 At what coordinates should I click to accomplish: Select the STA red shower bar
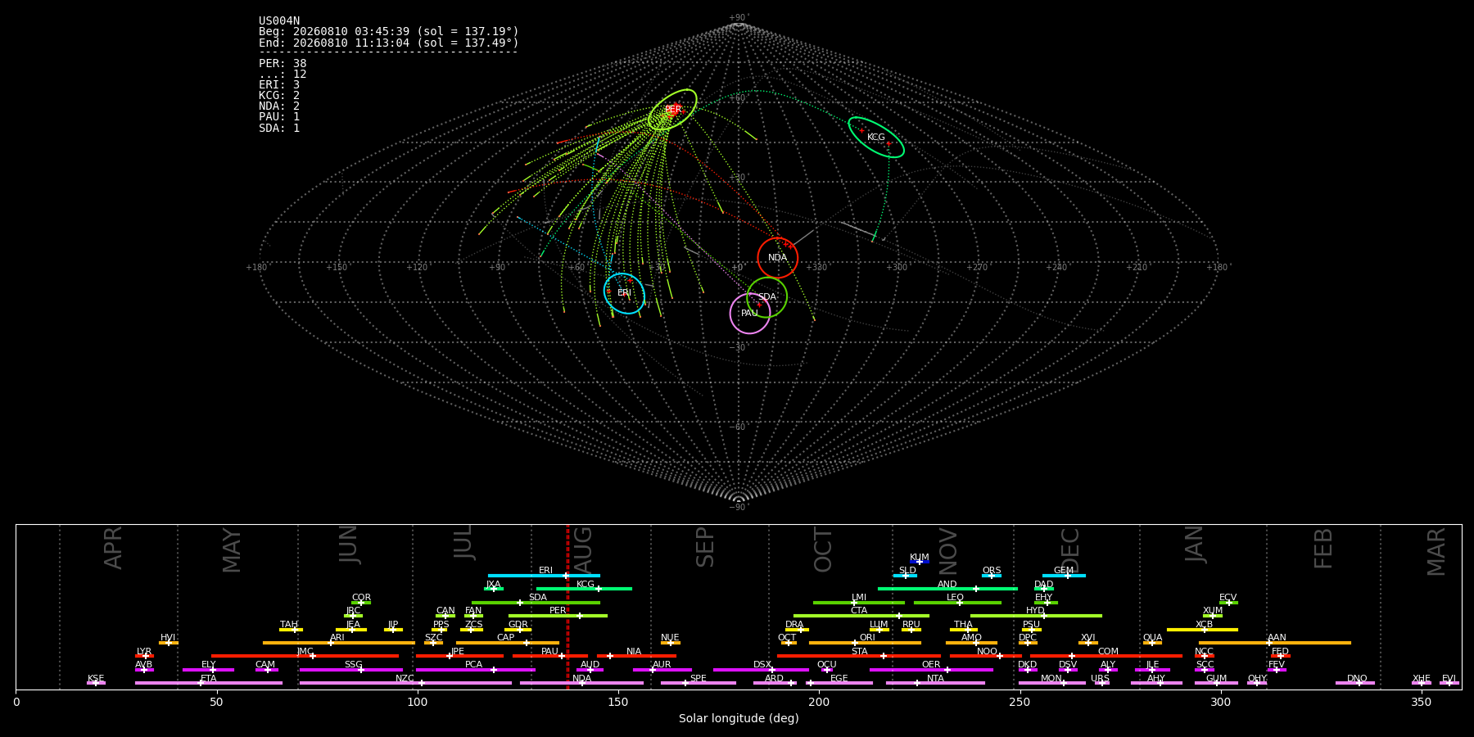(x=859, y=656)
